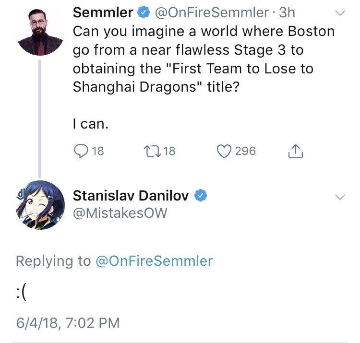Viewport: 360px width, 343px height.
Task: Click the reply count next to bubble
Action: click(97, 151)
